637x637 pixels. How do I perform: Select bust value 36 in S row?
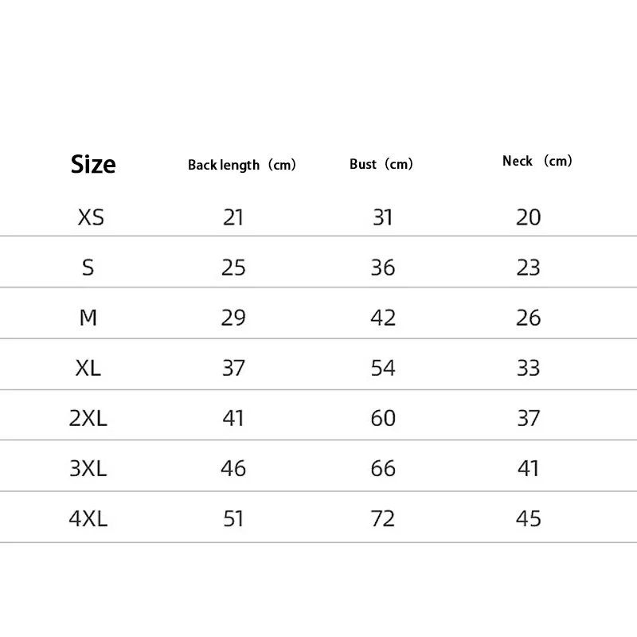383,268
